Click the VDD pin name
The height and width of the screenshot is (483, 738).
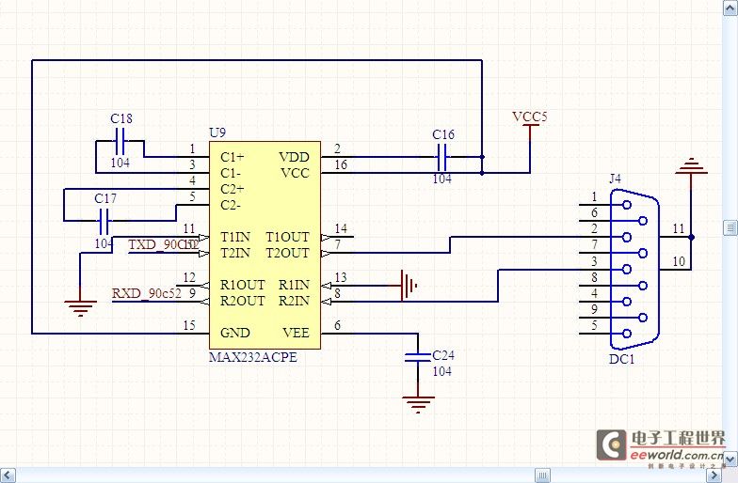(294, 157)
